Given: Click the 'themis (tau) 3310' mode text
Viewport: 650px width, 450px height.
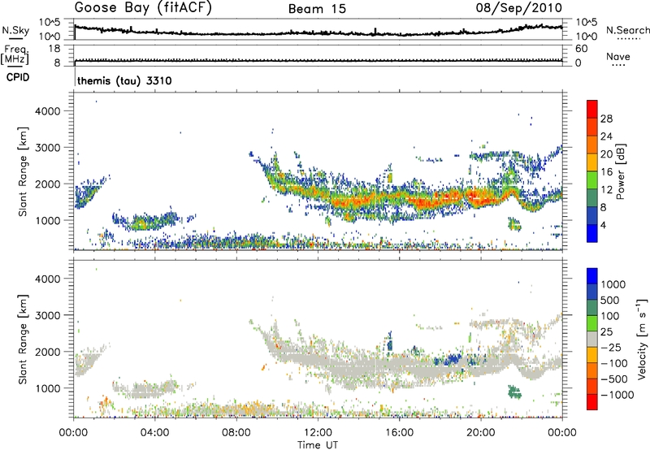Looking at the screenshot, I should [124, 80].
